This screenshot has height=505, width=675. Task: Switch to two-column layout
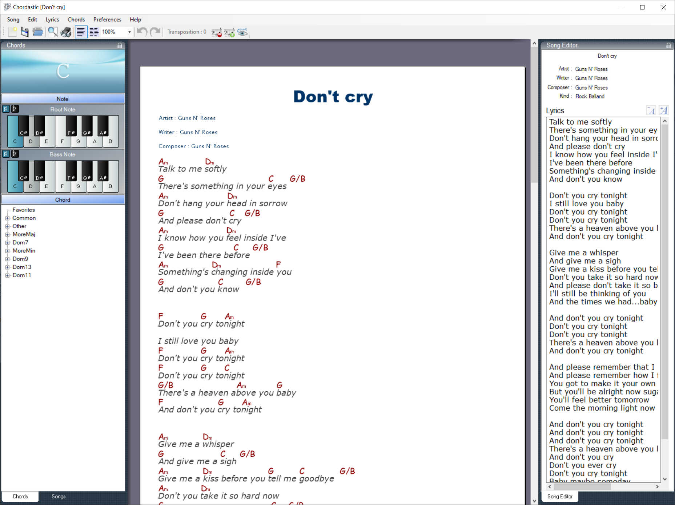click(94, 32)
